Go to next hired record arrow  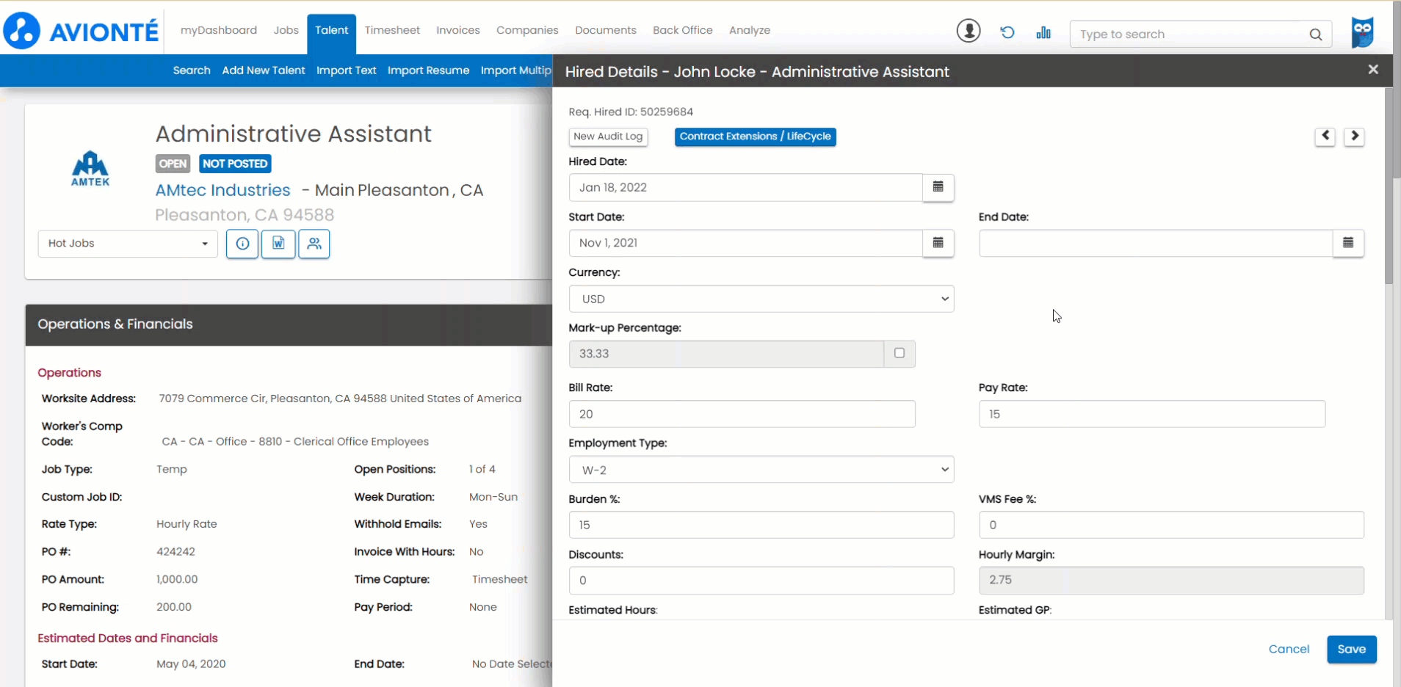point(1355,137)
